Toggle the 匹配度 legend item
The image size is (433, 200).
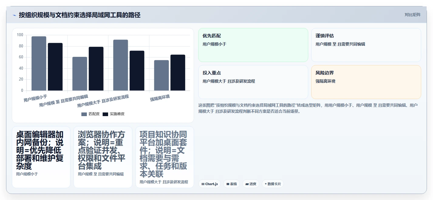[90, 114]
